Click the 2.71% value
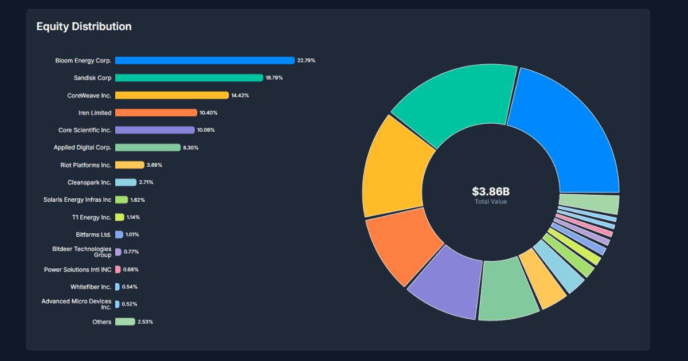The height and width of the screenshot is (361, 688). click(146, 182)
